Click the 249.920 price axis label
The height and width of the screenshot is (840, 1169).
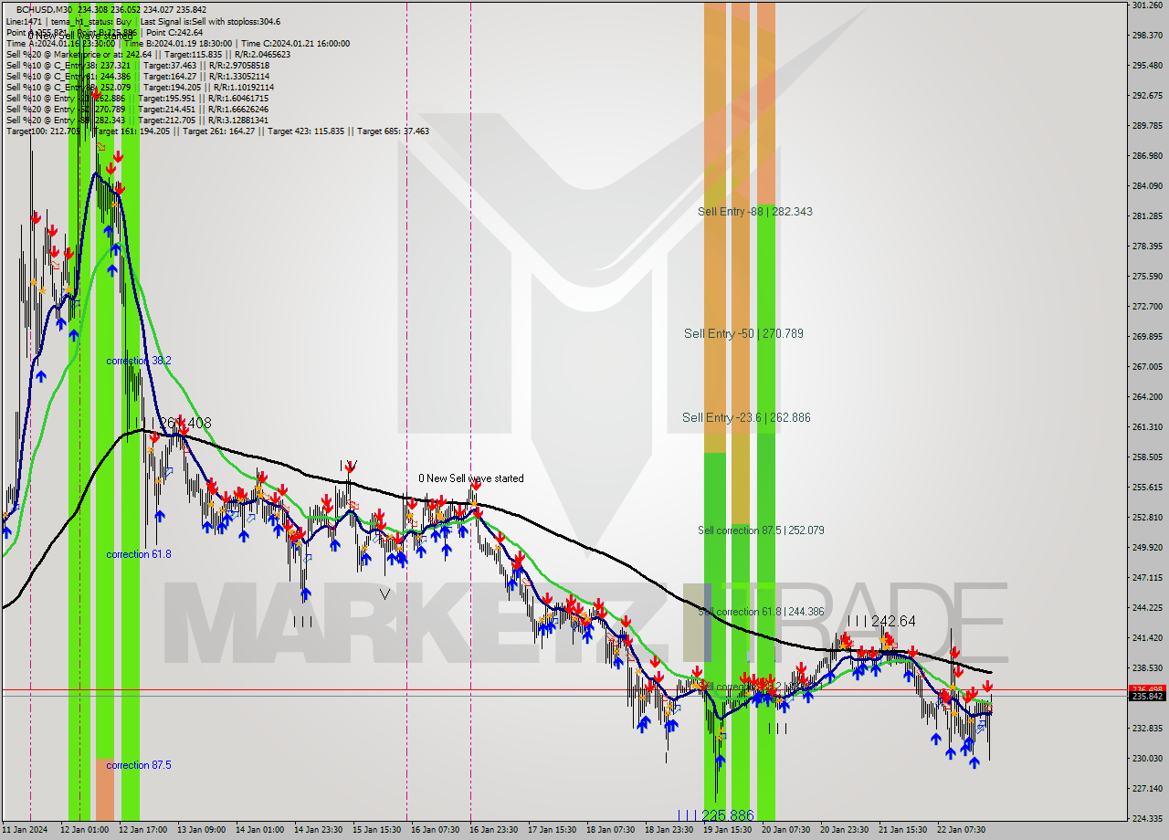(x=1147, y=547)
